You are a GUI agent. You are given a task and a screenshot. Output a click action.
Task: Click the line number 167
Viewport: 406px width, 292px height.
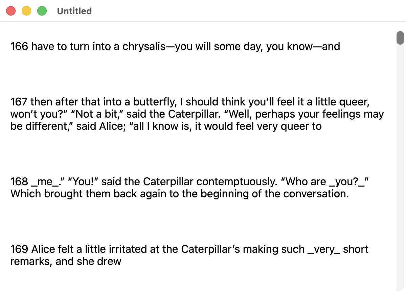pos(19,102)
